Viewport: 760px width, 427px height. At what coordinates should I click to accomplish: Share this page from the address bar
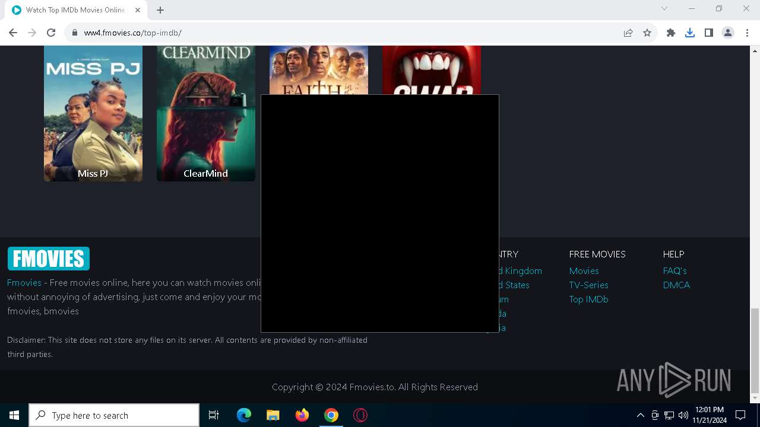pos(628,33)
